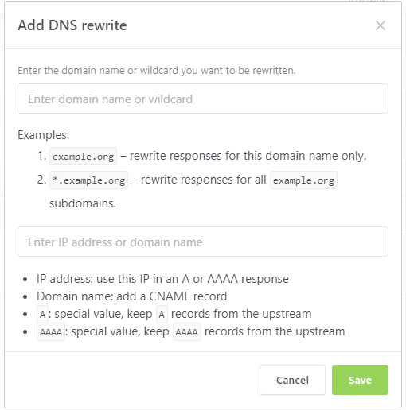Focus the domain name or wildcard field
The image size is (406, 410).
coord(203,99)
